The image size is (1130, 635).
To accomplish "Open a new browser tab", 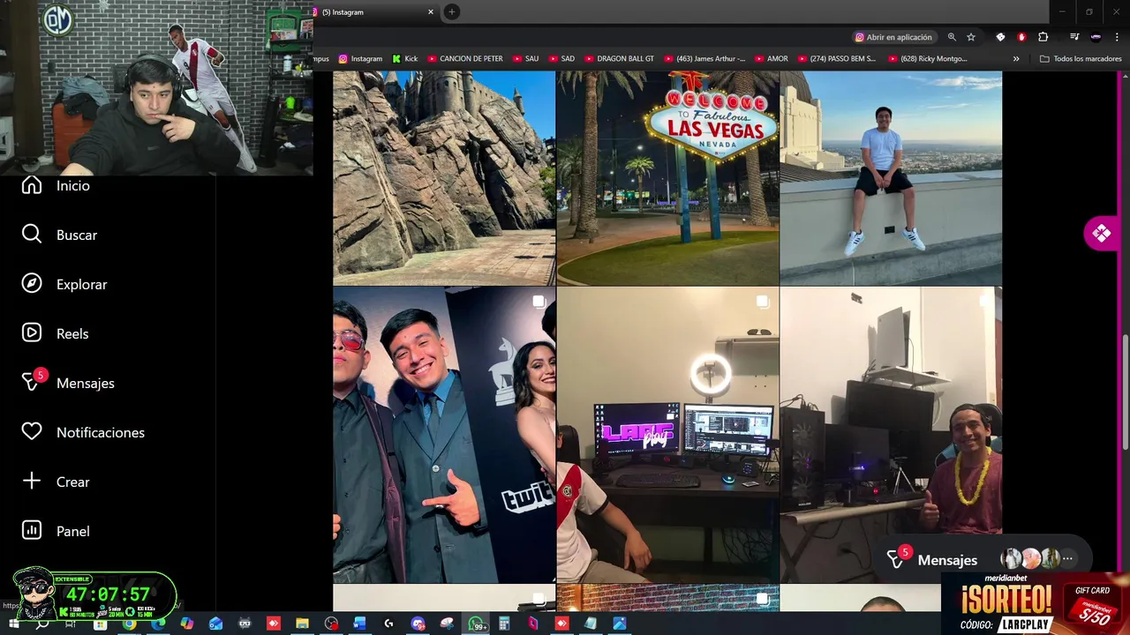I will tap(451, 11).
